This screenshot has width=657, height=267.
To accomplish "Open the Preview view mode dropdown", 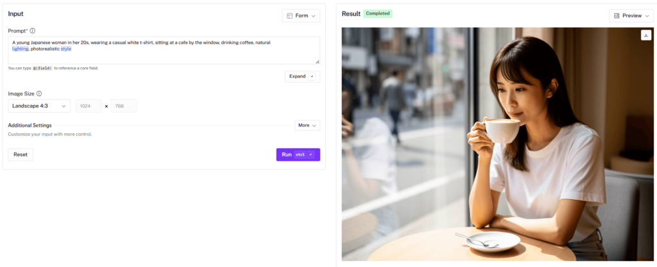I will pos(631,15).
